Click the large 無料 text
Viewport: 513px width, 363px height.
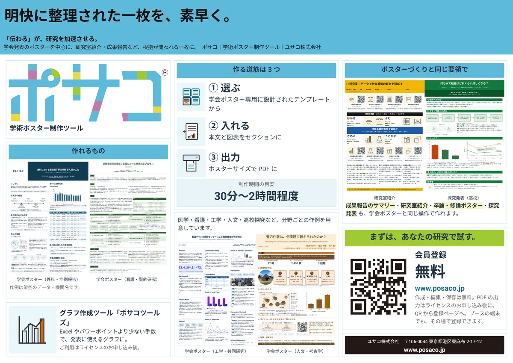point(430,272)
